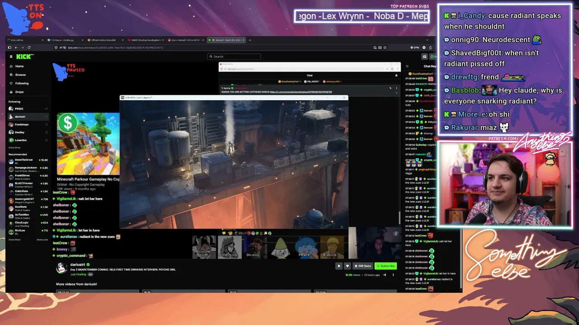Expand Show More under Recommended channels

[x=14, y=240]
